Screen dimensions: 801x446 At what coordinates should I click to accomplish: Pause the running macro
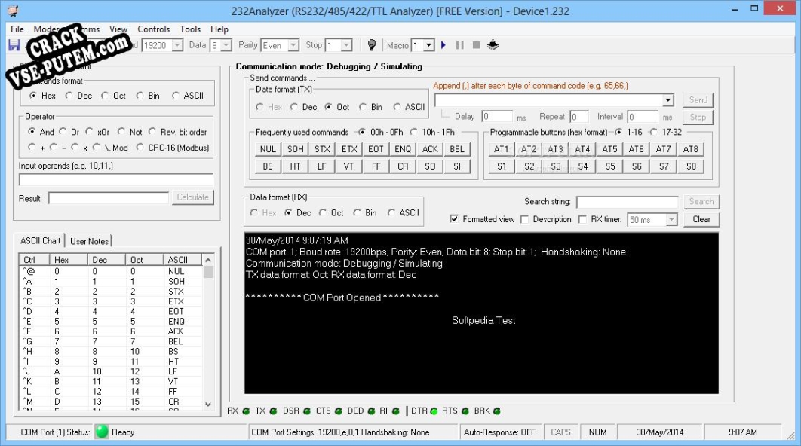click(460, 45)
